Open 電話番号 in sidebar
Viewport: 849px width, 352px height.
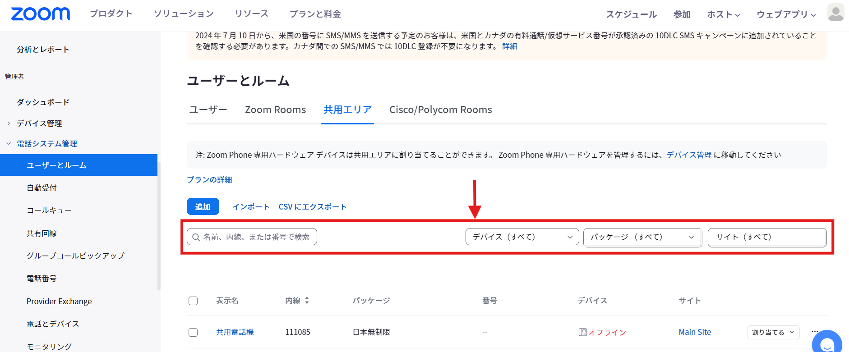tap(42, 278)
